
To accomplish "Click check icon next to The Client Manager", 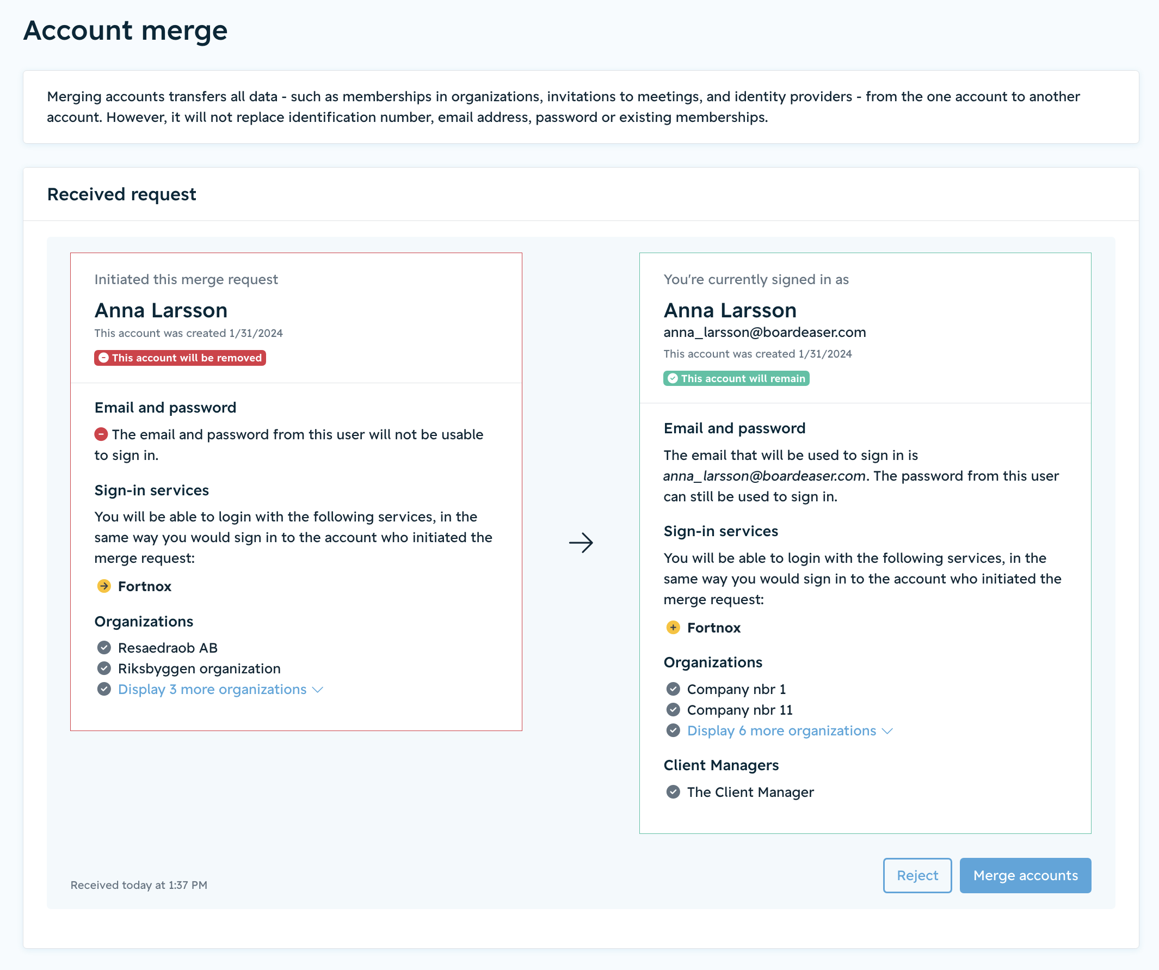I will tap(673, 791).
